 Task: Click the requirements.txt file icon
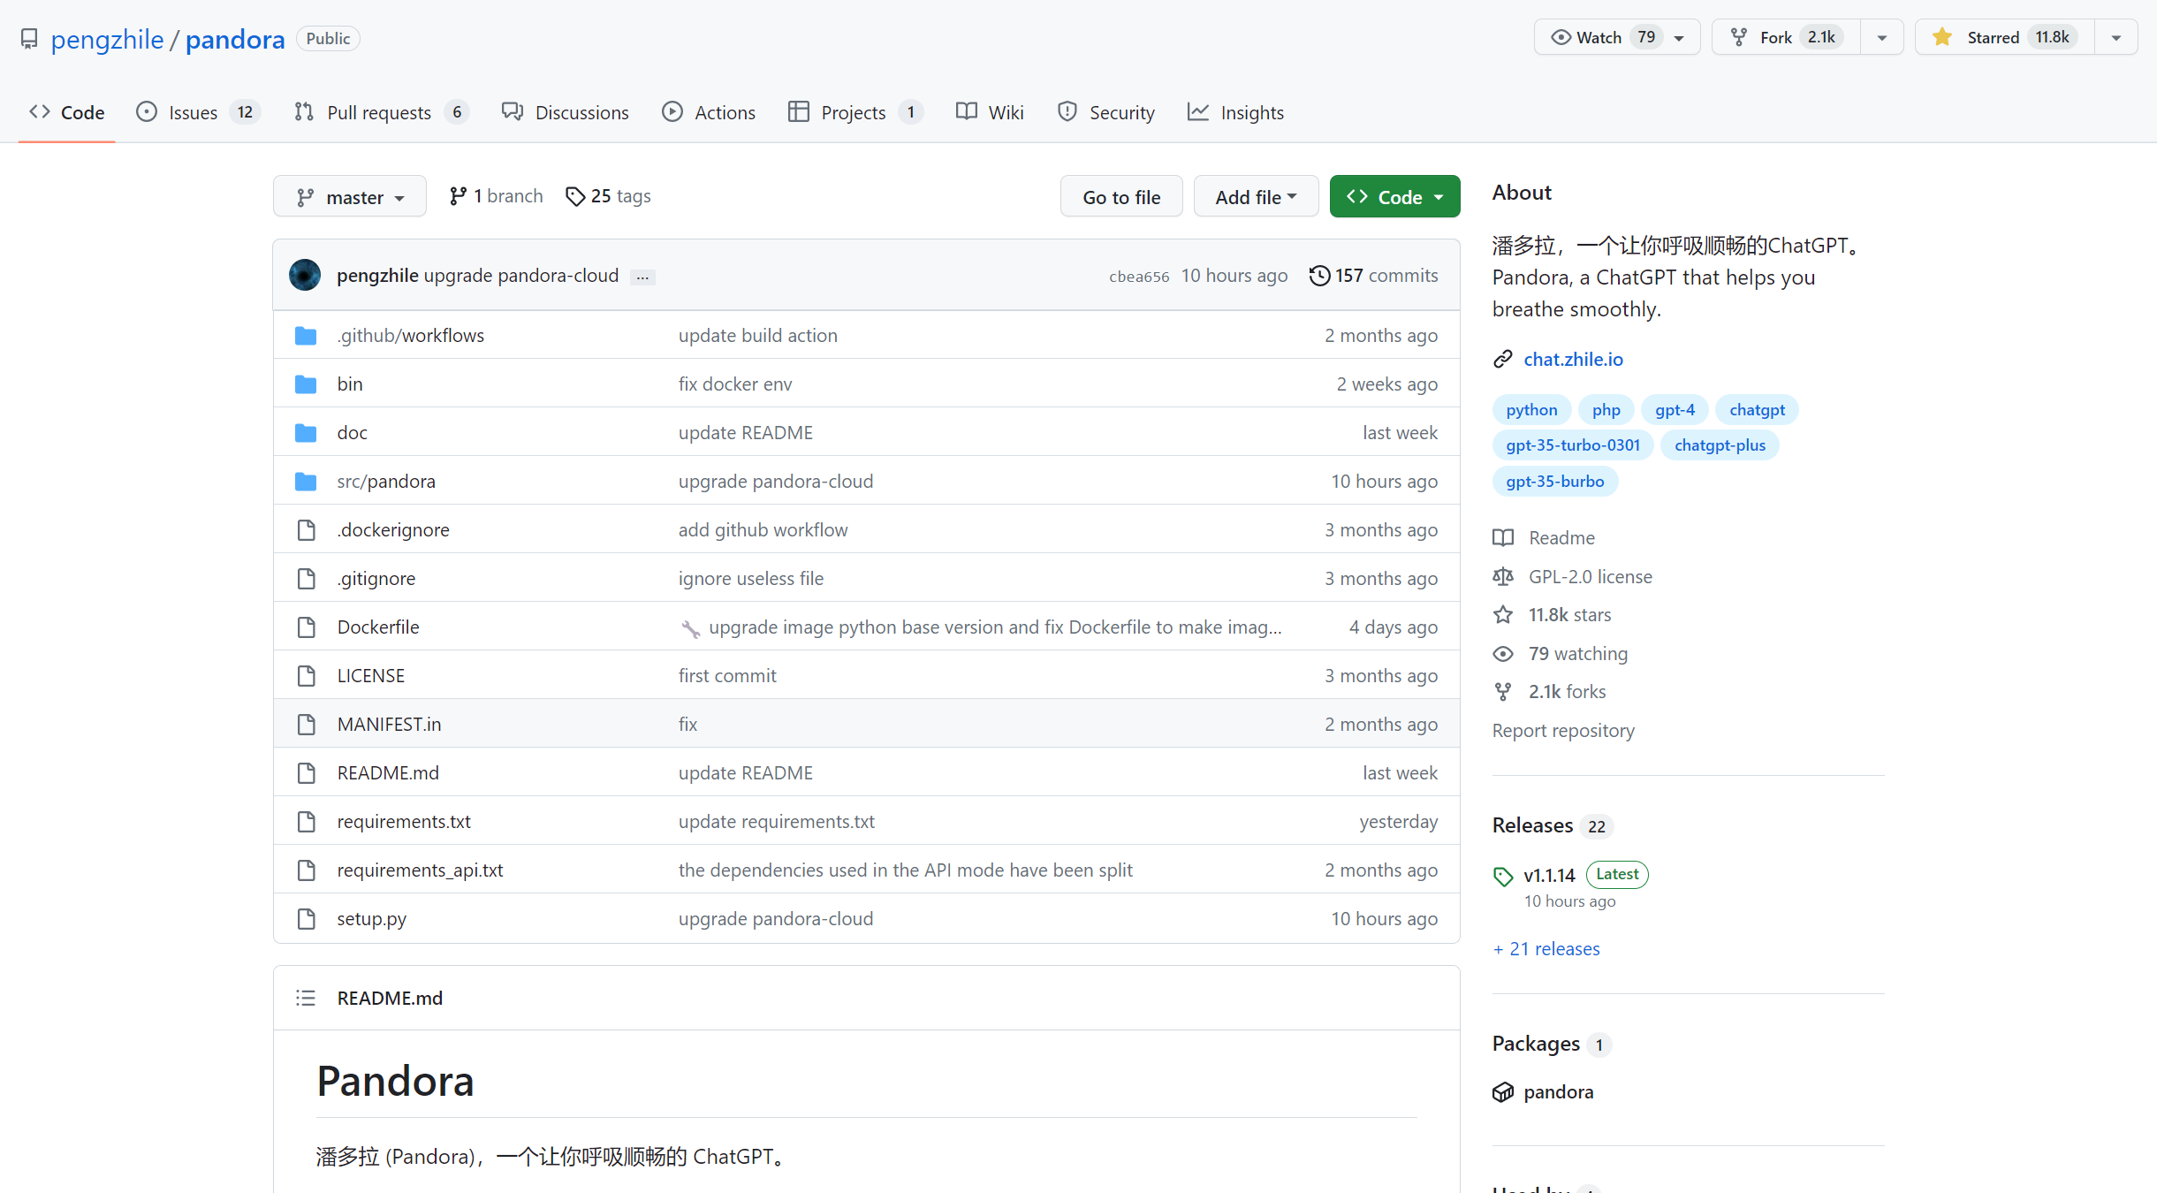click(x=307, y=822)
